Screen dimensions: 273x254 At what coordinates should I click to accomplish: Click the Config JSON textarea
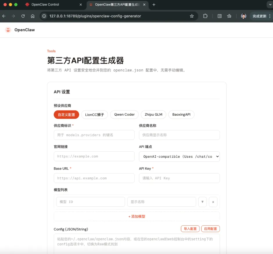(137, 244)
